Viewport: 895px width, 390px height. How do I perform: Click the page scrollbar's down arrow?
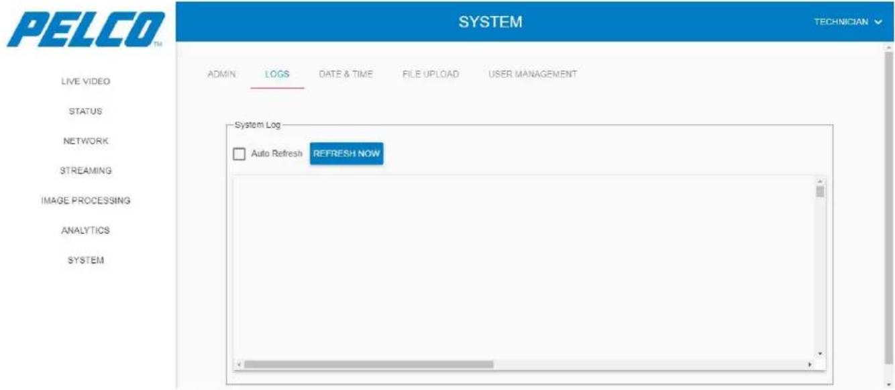tap(890, 384)
